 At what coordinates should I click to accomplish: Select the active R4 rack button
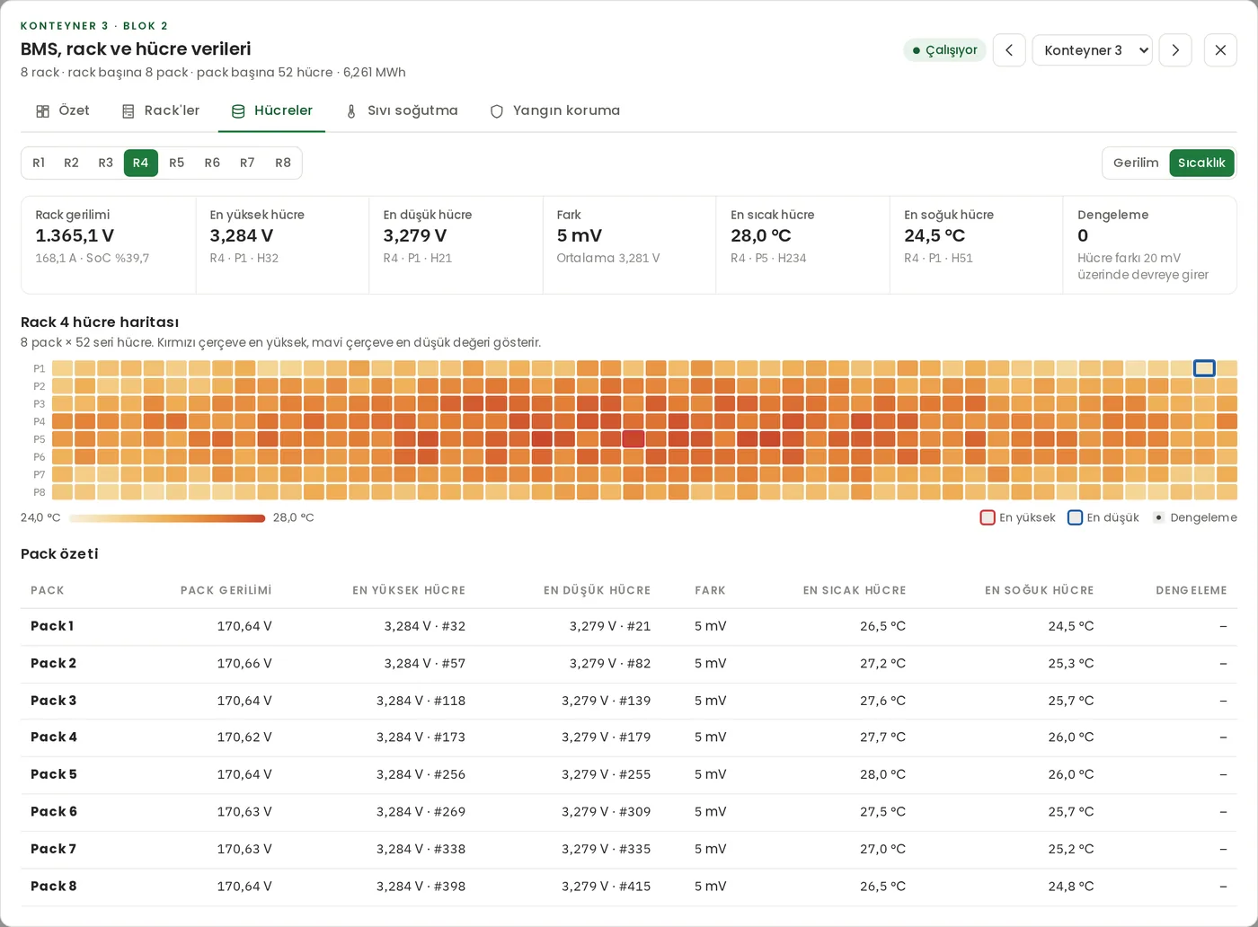coord(141,163)
